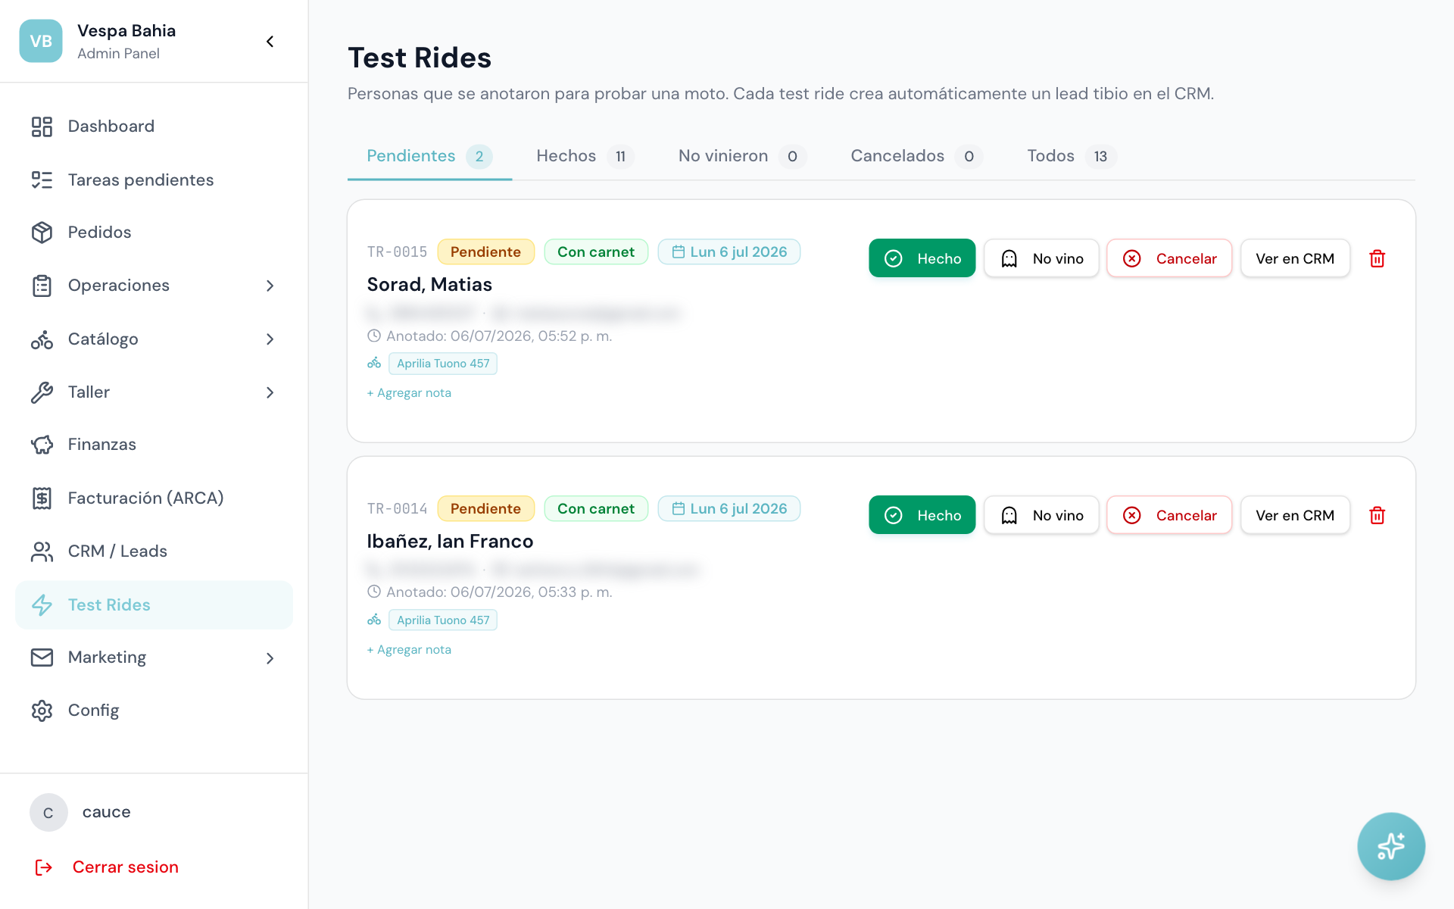The image size is (1454, 909).
Task: Click the TR-0014 reference code
Action: tap(397, 509)
